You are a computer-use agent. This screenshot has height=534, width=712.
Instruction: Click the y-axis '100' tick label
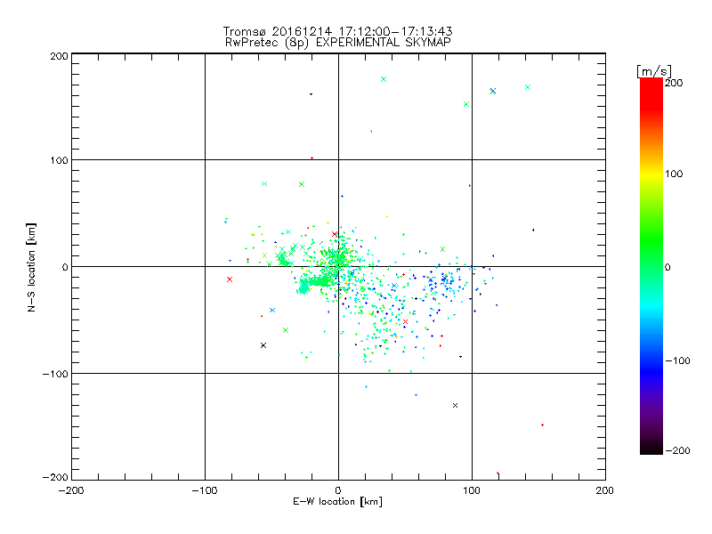tap(59, 160)
